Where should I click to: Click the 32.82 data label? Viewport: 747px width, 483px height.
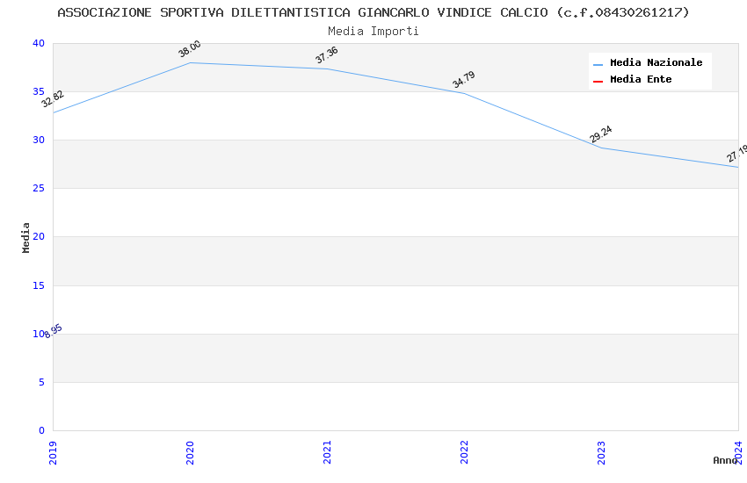53,99
